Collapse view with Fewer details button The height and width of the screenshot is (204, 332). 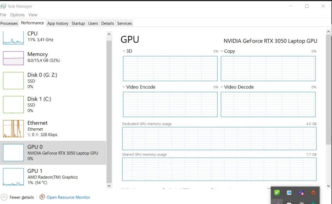point(18,197)
